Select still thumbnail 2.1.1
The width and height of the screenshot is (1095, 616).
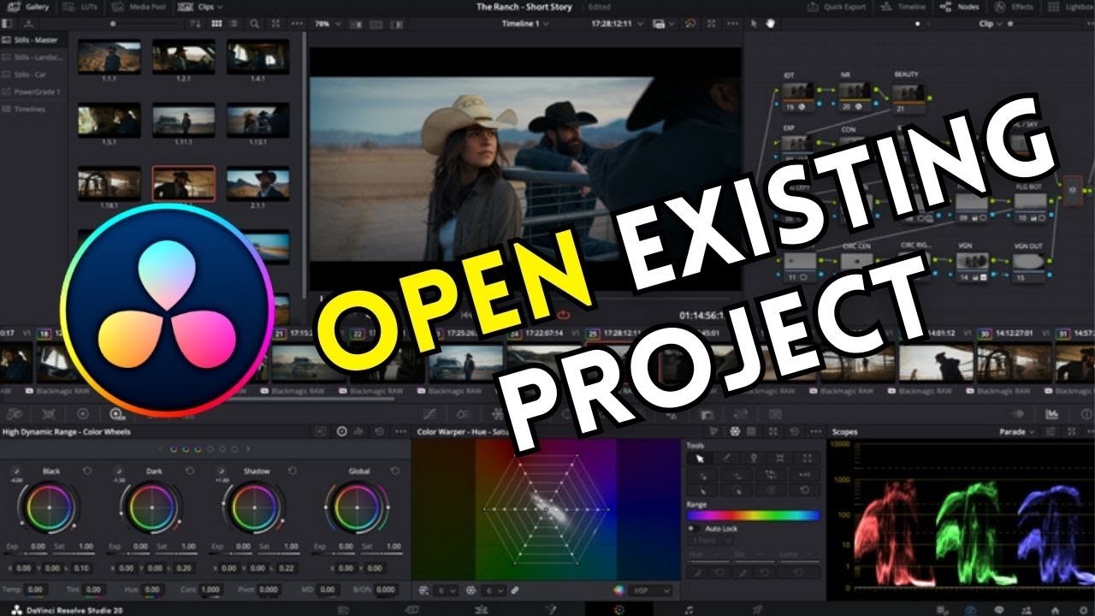click(x=257, y=183)
